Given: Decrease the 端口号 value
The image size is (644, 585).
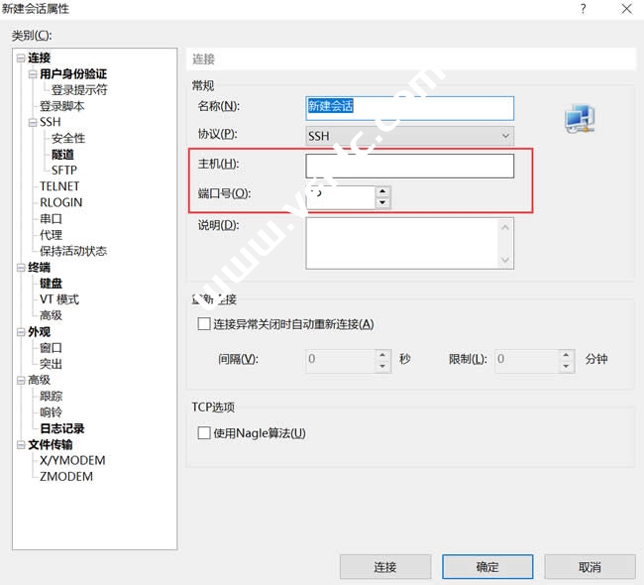Looking at the screenshot, I should click(382, 202).
